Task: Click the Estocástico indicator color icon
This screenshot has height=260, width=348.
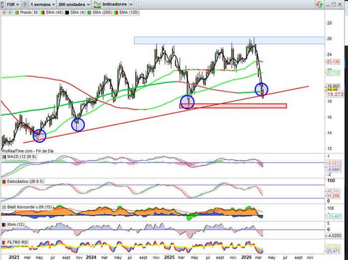Action: 3,182
